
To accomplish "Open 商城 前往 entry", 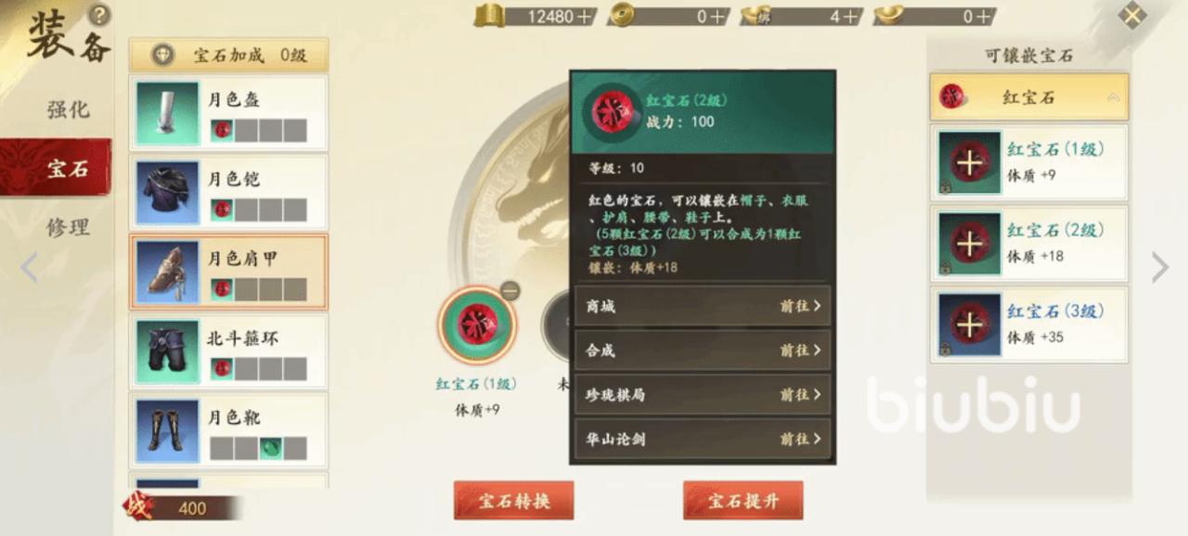I will click(x=702, y=306).
